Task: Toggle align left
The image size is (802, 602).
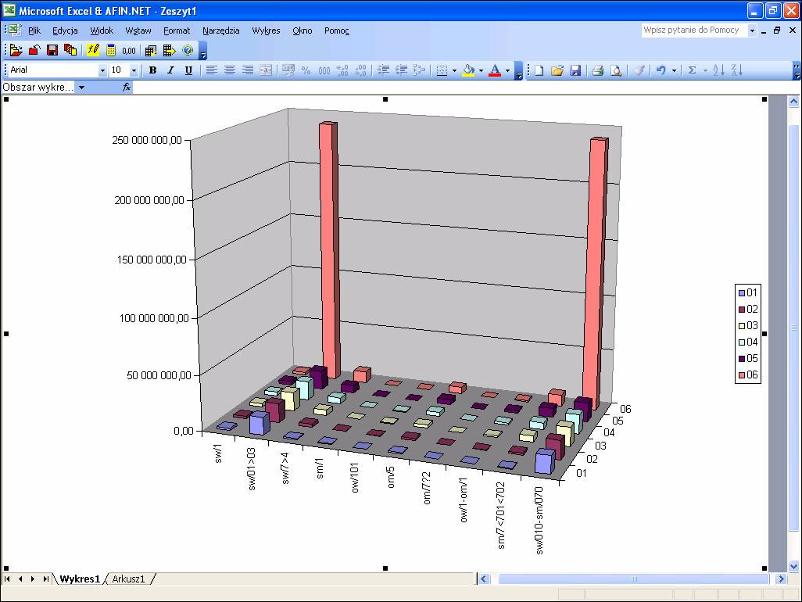Action: click(211, 70)
